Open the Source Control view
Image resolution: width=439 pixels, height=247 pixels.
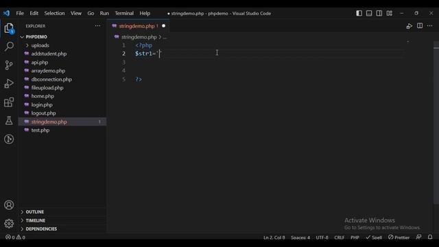coord(9,65)
